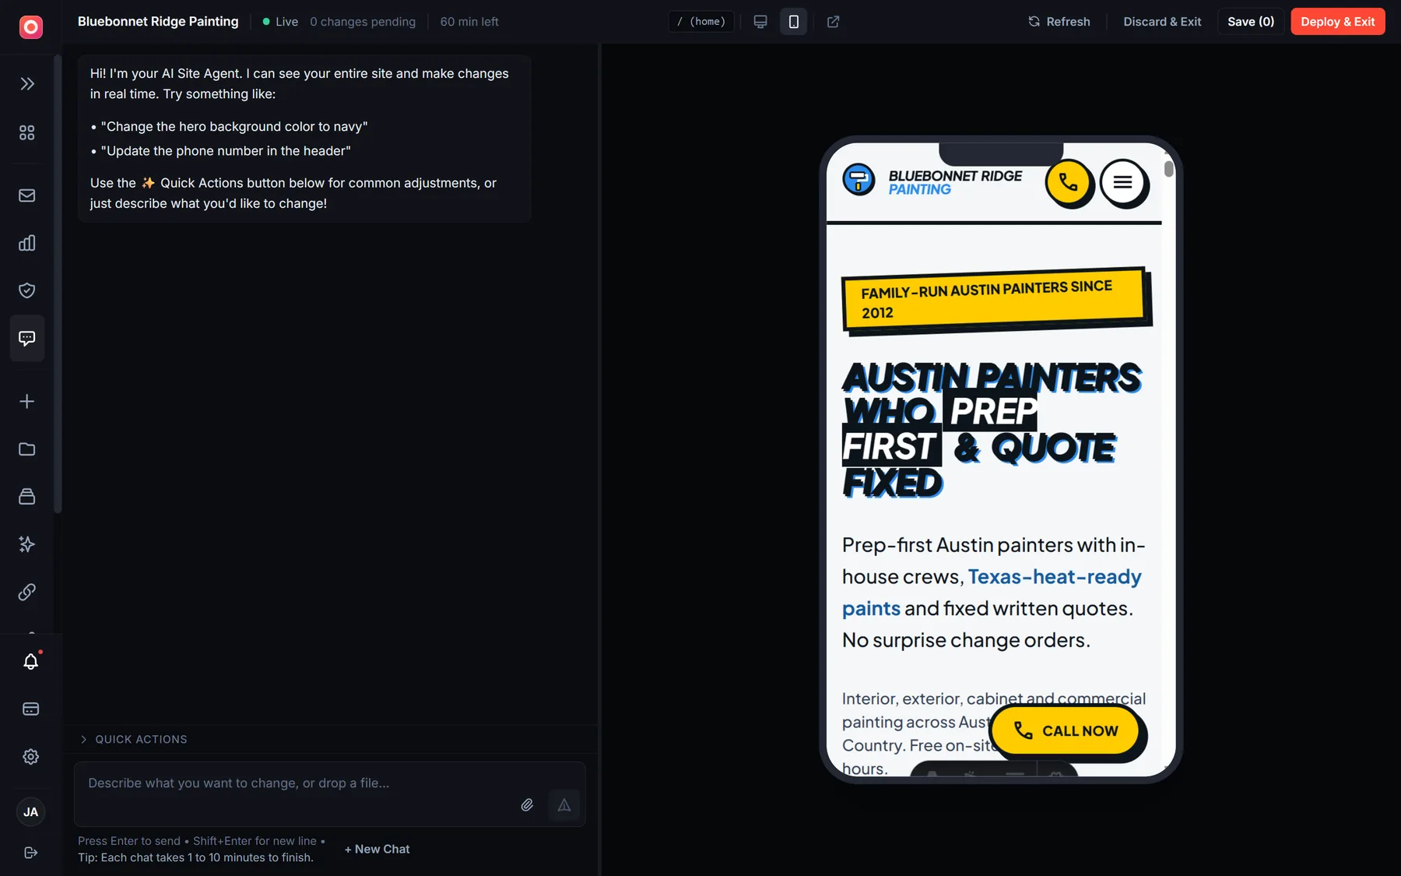Screen dimensions: 1401x876
Task: Open the chain link icon in sidebar
Action: pos(27,593)
